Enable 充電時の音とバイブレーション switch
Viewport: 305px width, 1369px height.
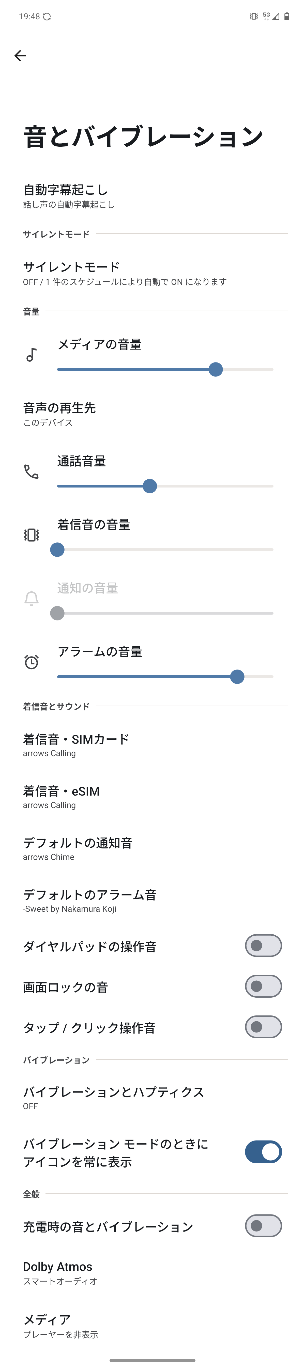[263, 1225]
